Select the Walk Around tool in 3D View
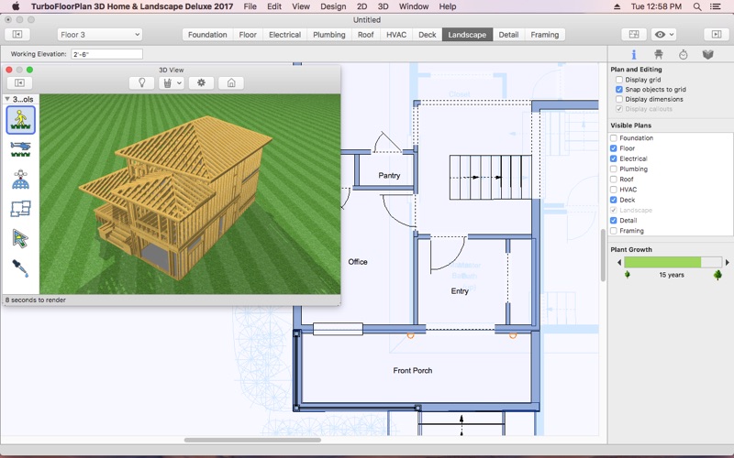Screen dimensions: 734x458 click(20, 120)
